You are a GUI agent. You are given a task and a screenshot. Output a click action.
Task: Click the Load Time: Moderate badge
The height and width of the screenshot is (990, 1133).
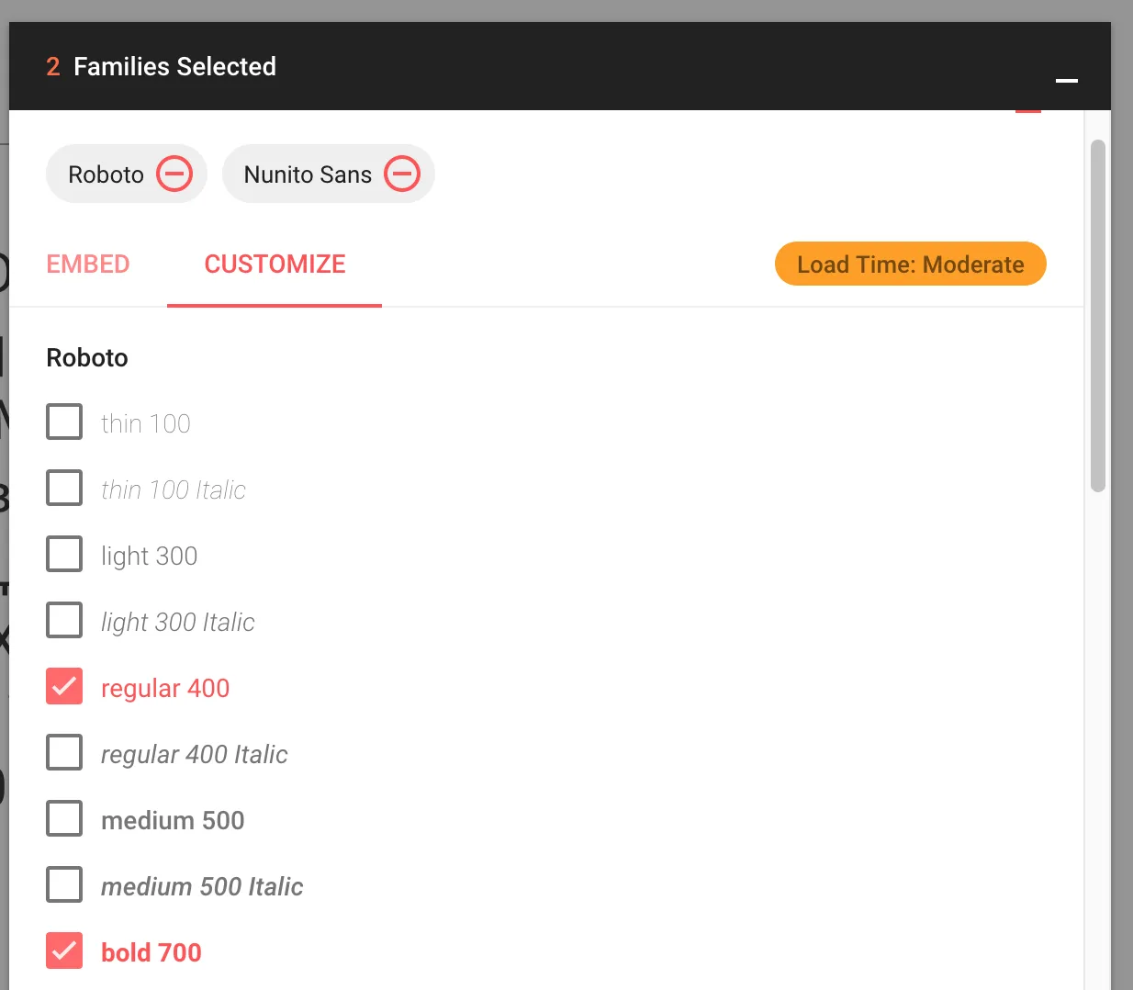tap(911, 264)
